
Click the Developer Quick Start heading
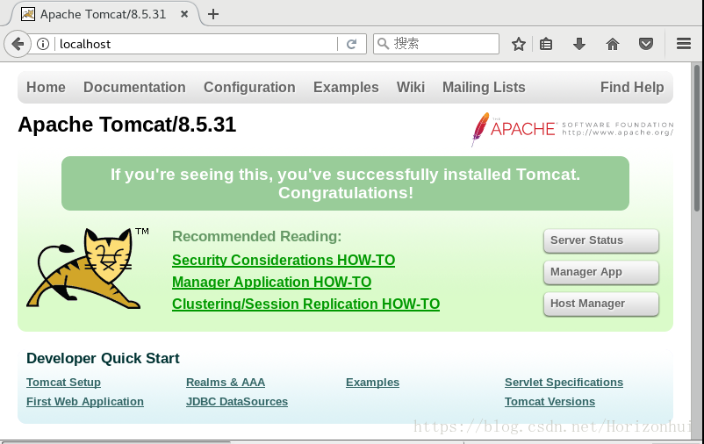click(103, 359)
